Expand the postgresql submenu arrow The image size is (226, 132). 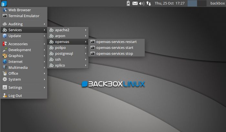(x=86, y=53)
